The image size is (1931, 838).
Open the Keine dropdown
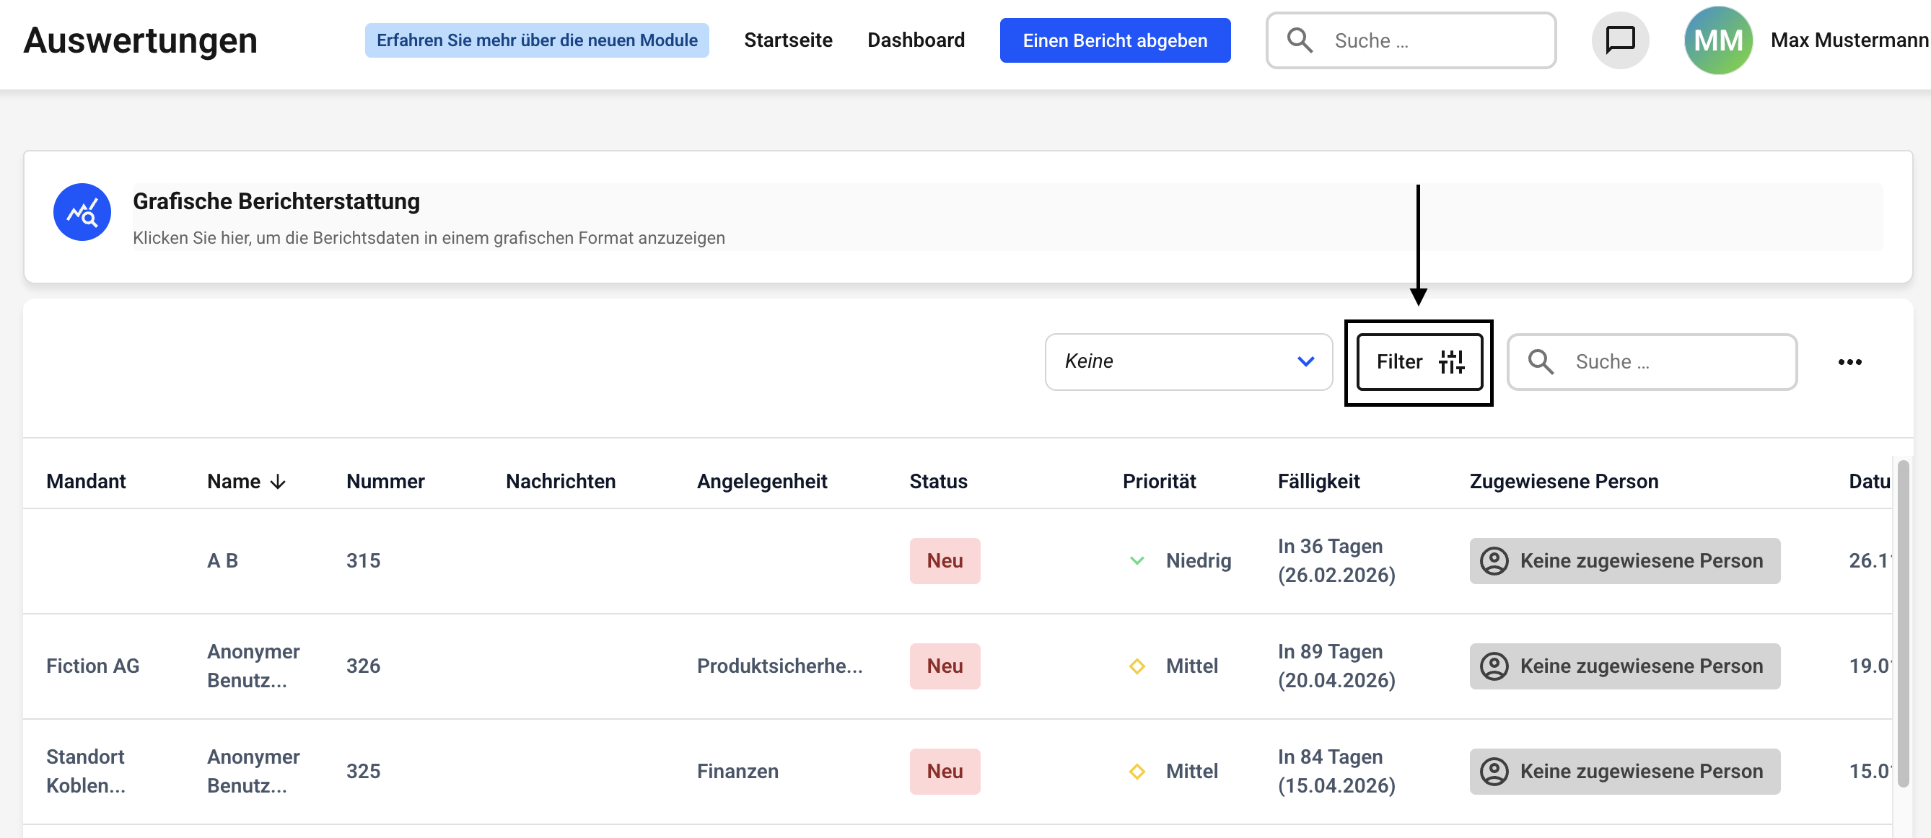pos(1170,362)
